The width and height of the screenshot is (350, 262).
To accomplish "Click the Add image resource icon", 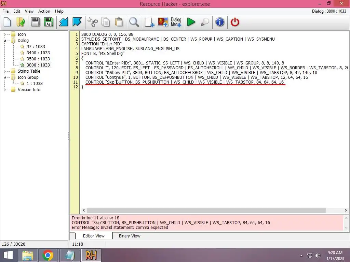I will [x=163, y=22].
